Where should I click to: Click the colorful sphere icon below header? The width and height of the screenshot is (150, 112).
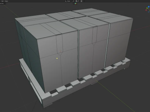point(76,3)
